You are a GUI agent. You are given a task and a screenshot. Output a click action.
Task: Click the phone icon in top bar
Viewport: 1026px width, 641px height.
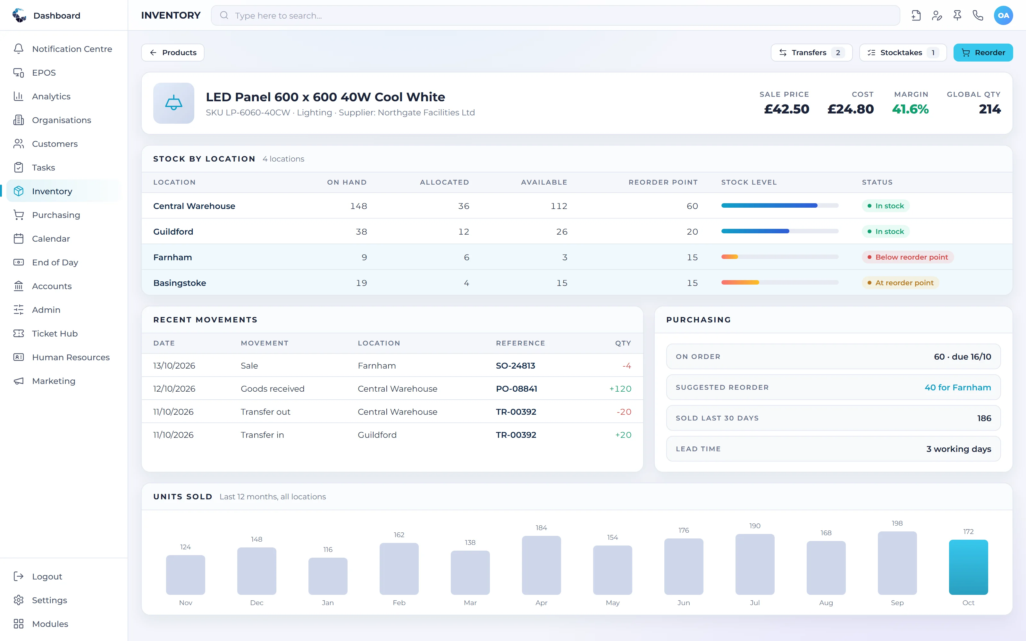[978, 16]
